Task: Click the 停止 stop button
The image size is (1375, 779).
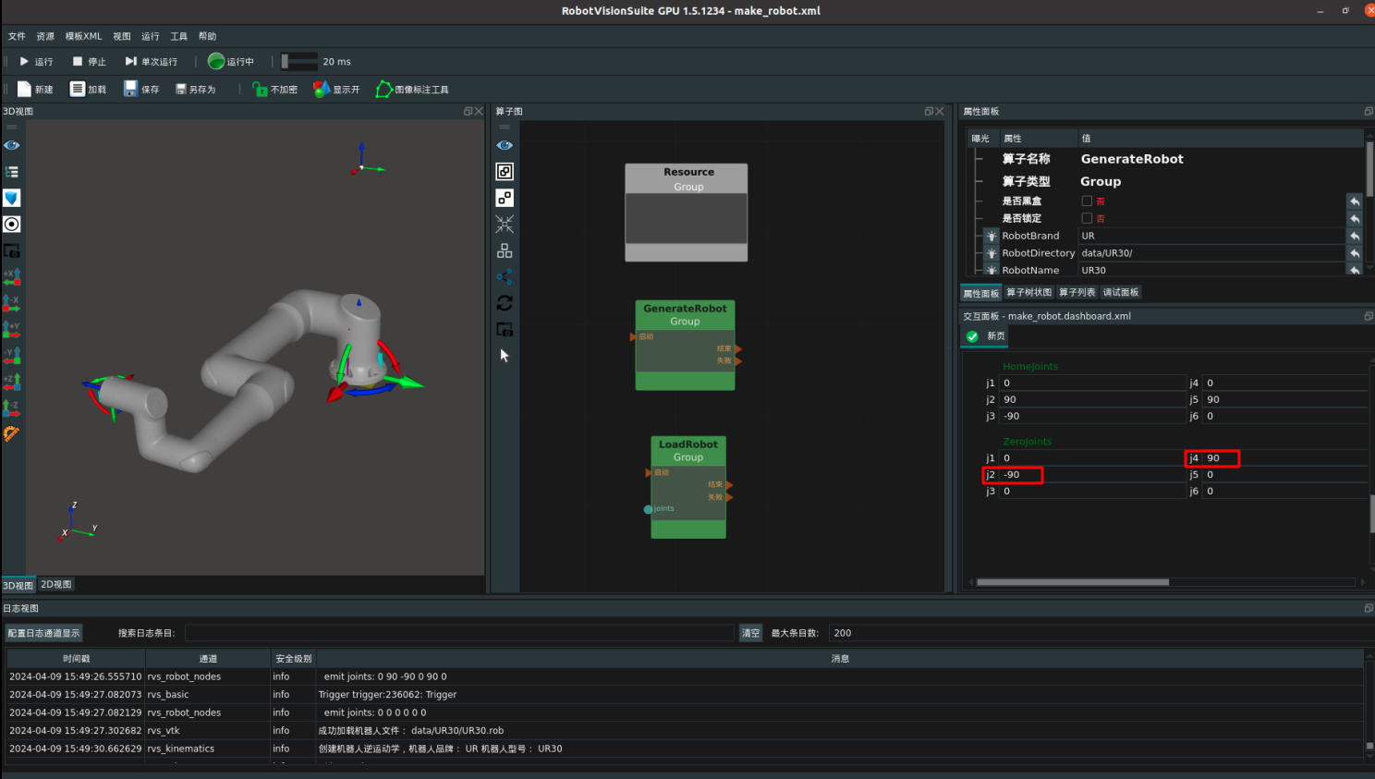Action: point(90,62)
